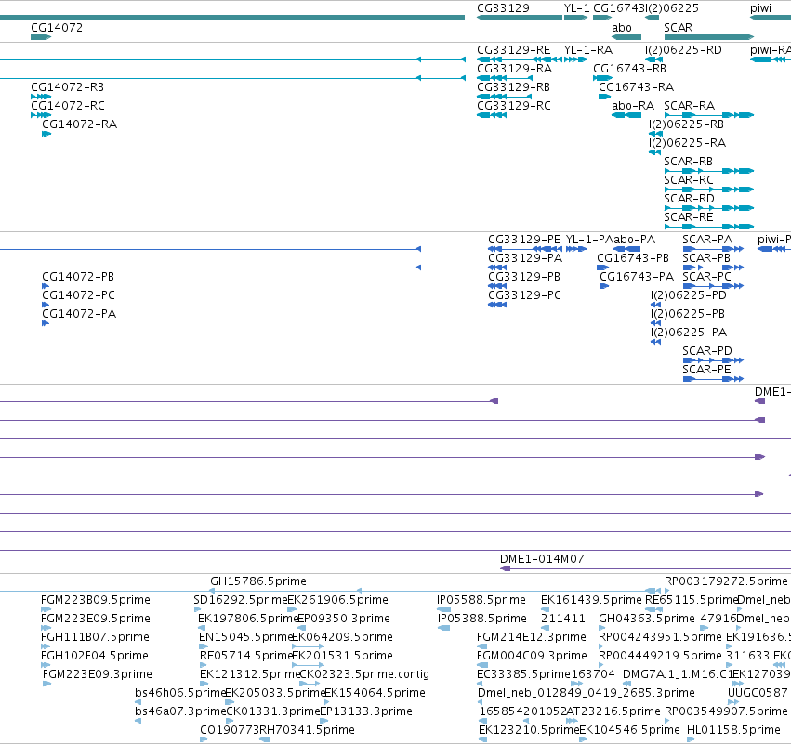
Task: Select the EK104546.5prime EST label
Action: point(629,730)
